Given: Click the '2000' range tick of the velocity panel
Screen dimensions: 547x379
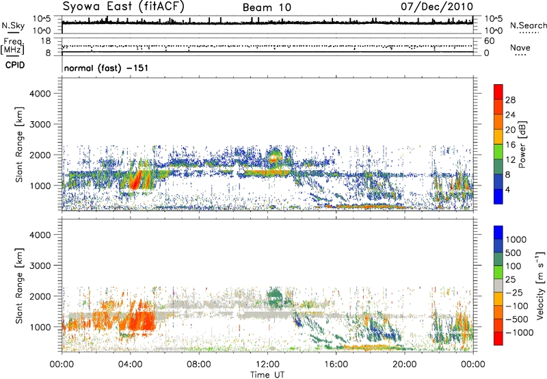Looking at the screenshot, I should pyautogui.click(x=40, y=296).
